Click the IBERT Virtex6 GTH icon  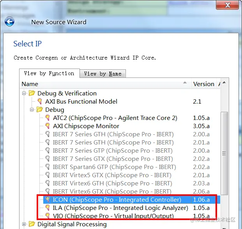click(x=48, y=183)
